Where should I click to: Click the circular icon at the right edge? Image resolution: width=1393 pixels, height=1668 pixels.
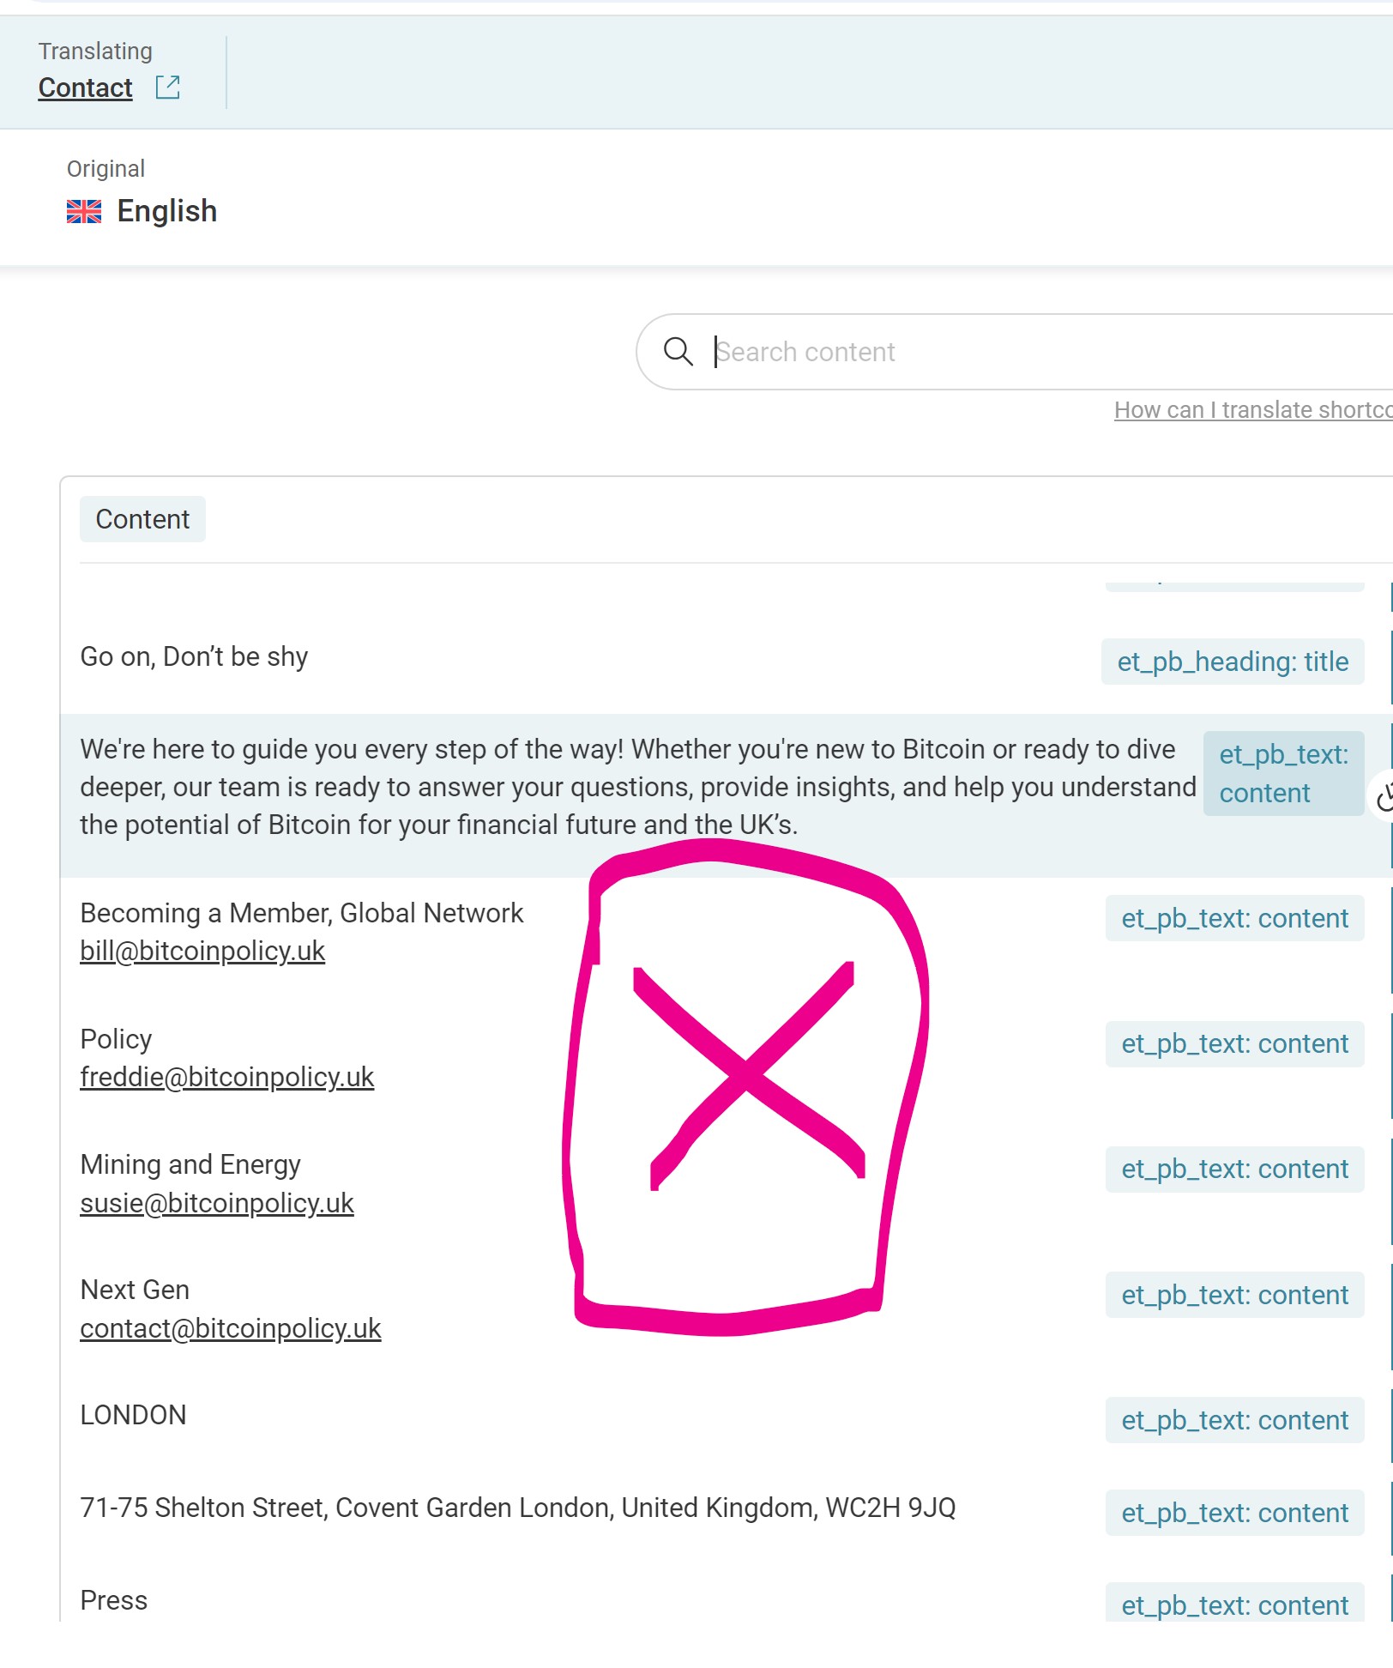[x=1384, y=799]
